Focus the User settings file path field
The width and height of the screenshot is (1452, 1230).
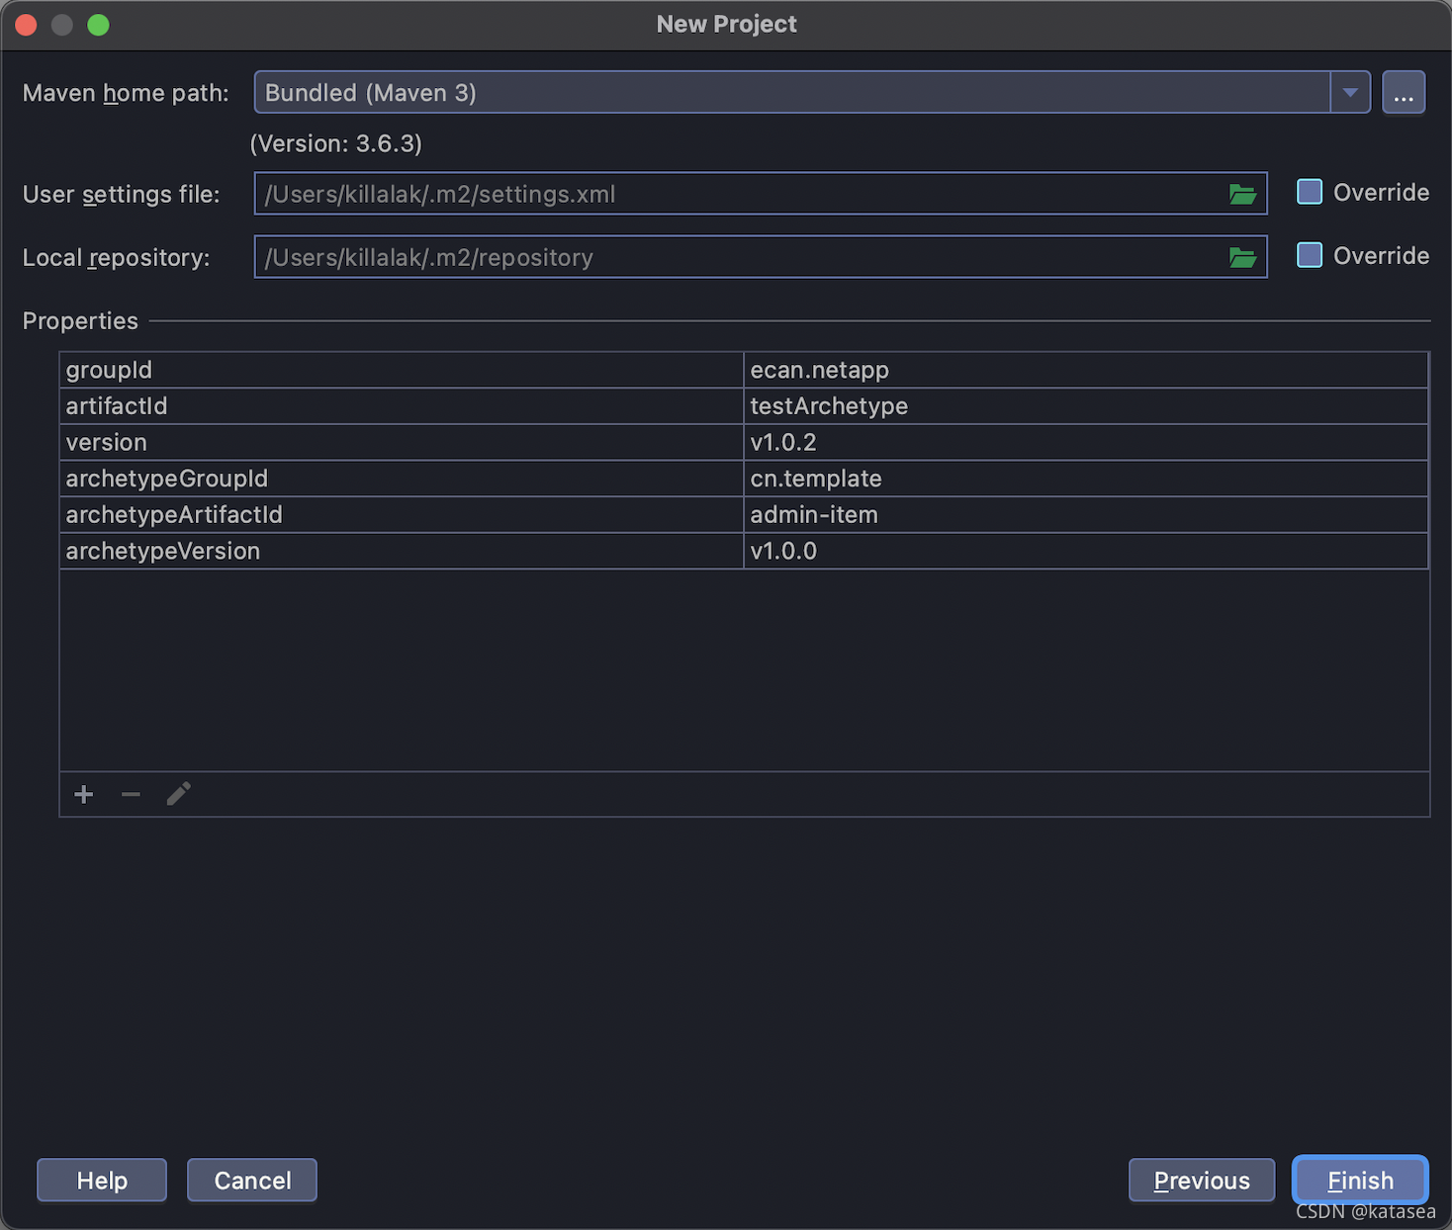coord(761,194)
